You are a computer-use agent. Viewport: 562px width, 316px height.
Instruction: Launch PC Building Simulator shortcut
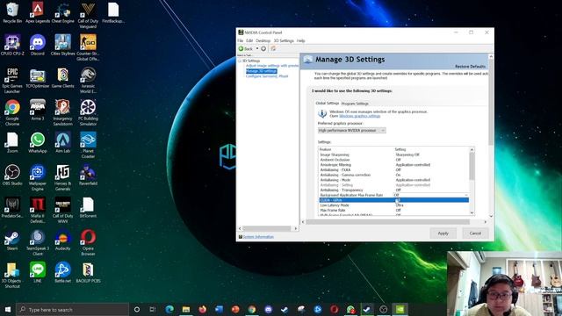point(88,112)
